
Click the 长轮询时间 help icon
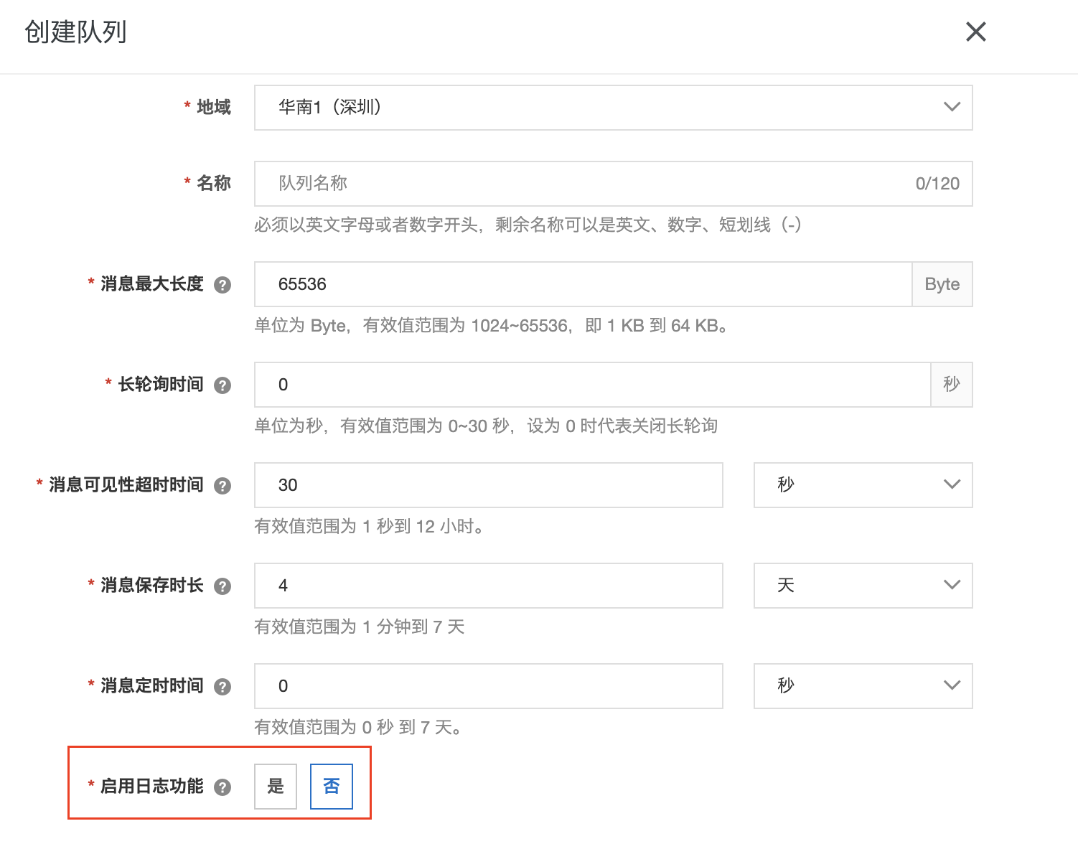tap(222, 385)
